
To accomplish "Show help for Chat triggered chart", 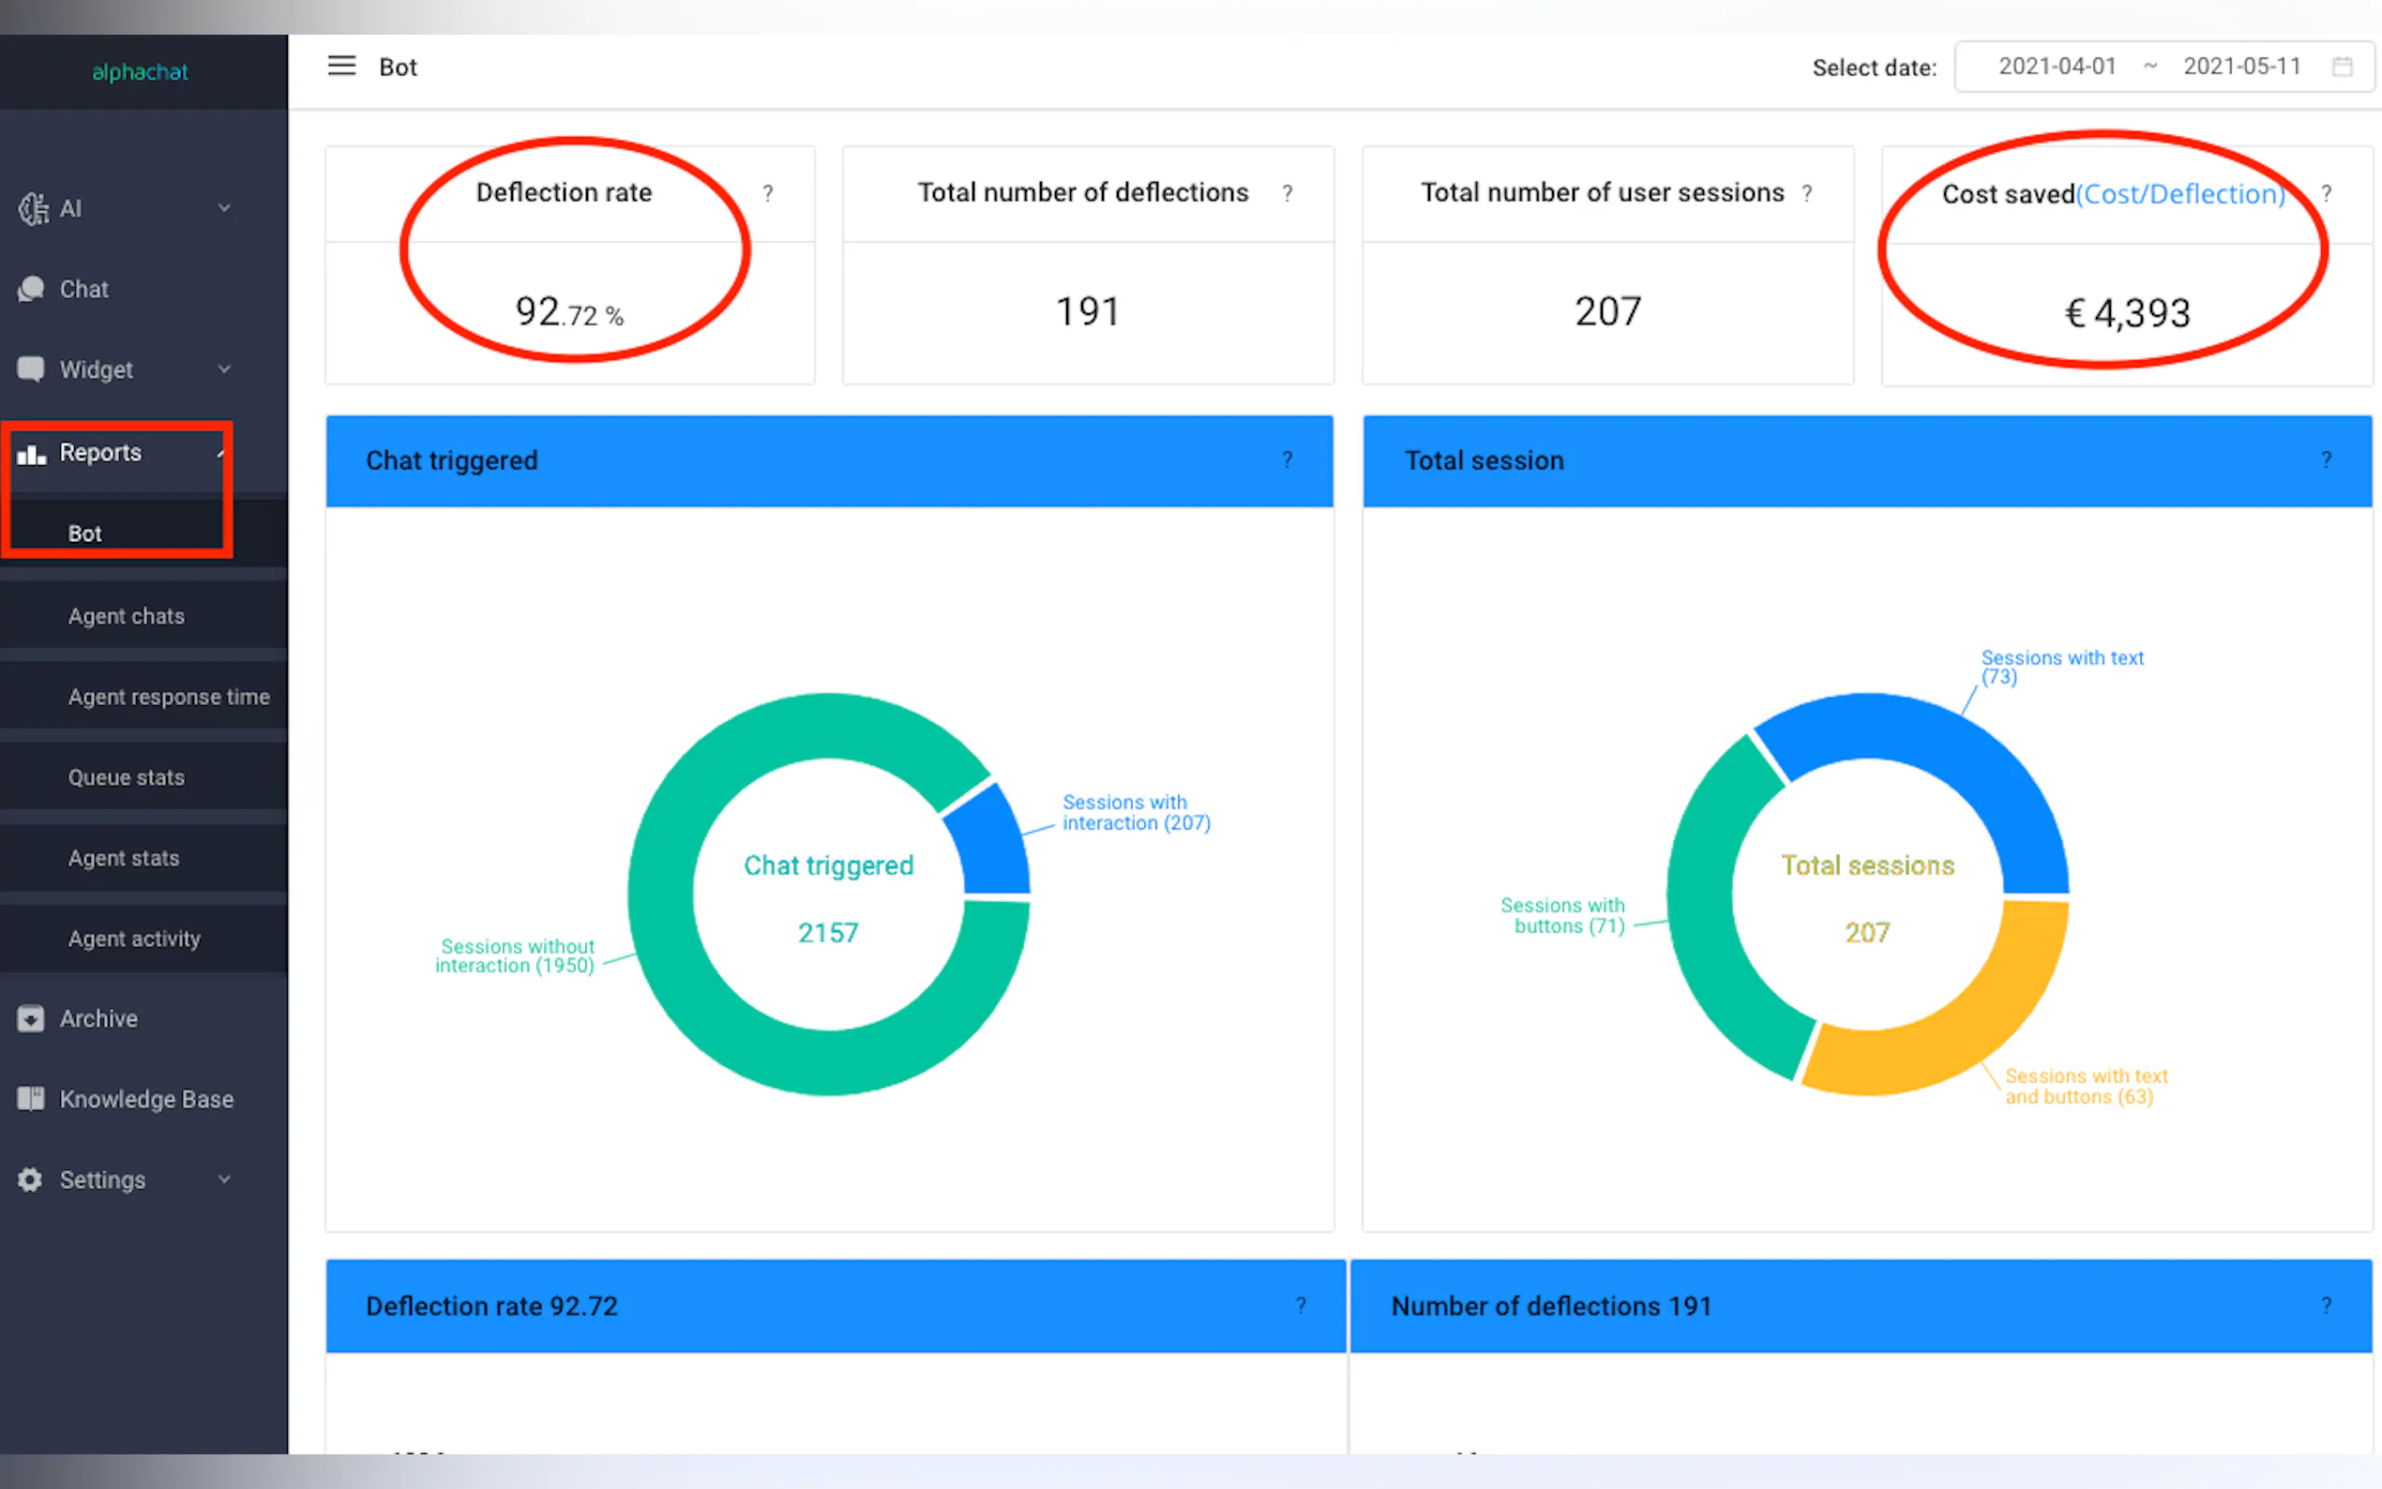I will [1287, 459].
